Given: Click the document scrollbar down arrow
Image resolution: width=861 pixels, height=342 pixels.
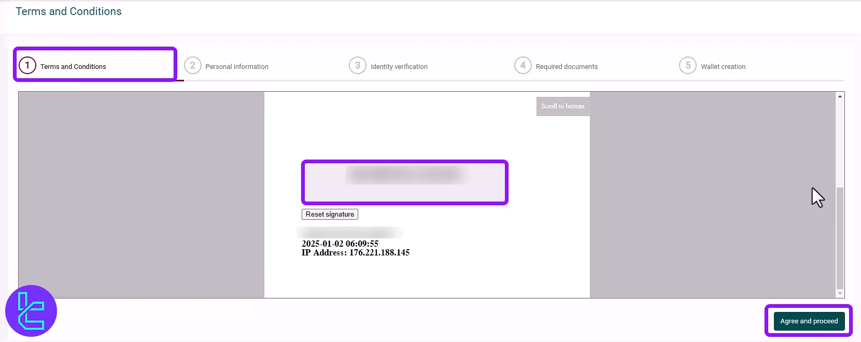Looking at the screenshot, I should point(840,294).
